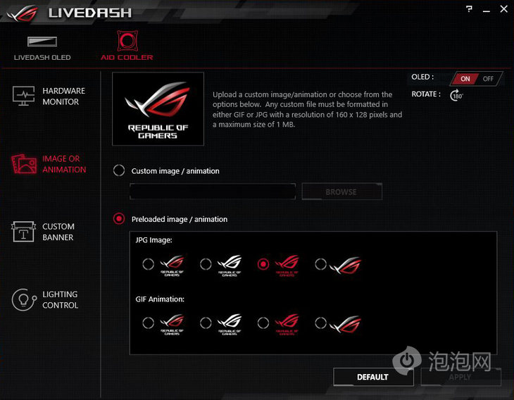Click the BROWSE button
514x400 pixels.
point(341,192)
